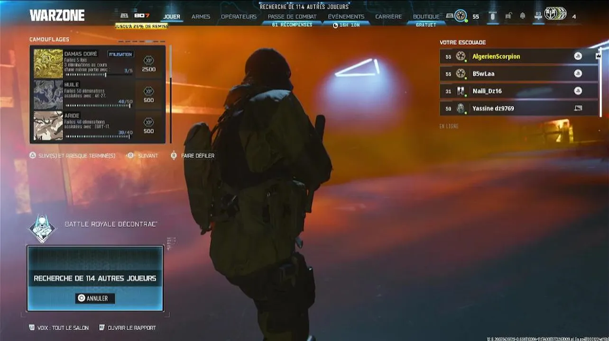Click the Faire défiler prompt
609x341 pixels.
pyautogui.click(x=193, y=156)
